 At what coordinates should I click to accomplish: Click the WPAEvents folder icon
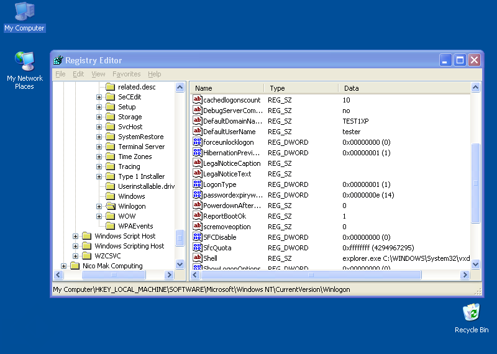click(111, 226)
